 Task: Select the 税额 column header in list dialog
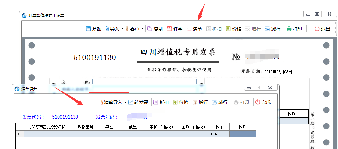(x=243, y=127)
